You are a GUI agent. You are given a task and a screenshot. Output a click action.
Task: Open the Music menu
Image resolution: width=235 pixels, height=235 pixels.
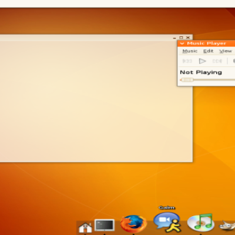[190, 51]
